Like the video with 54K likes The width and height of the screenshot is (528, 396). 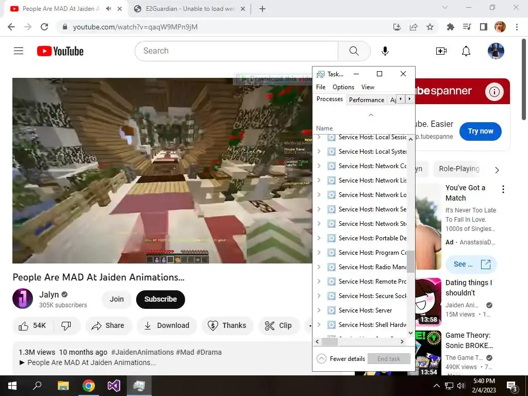[x=32, y=326]
